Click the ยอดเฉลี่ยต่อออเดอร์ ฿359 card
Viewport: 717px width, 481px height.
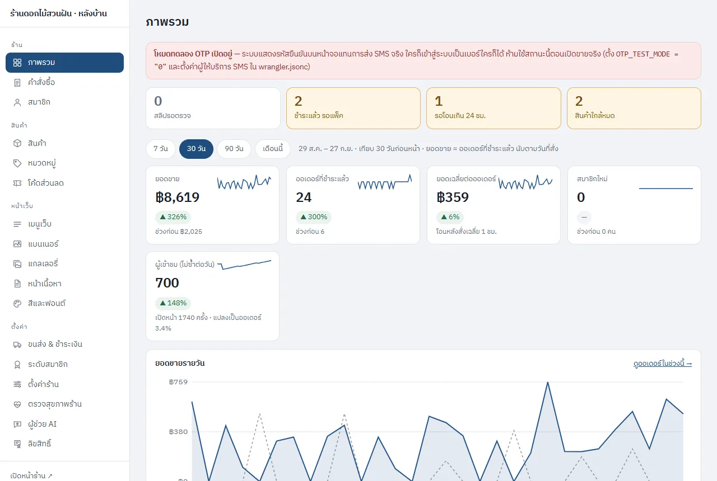click(493, 205)
